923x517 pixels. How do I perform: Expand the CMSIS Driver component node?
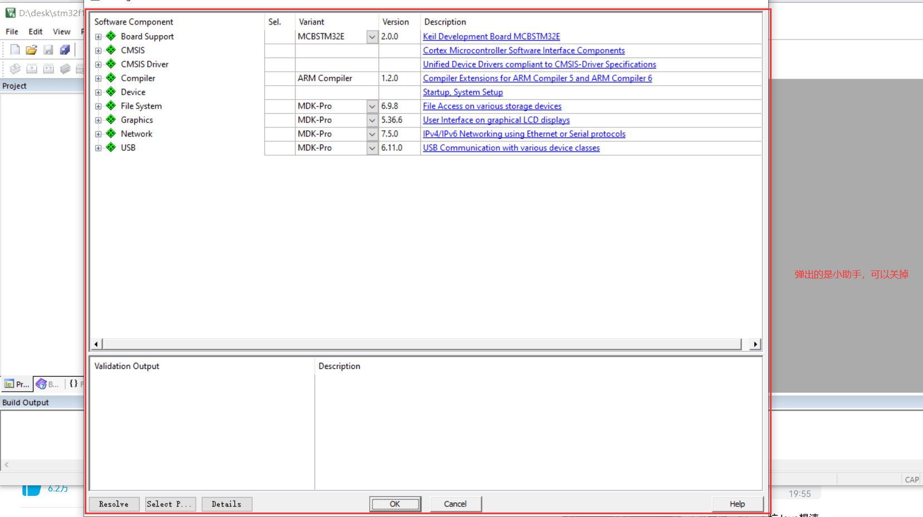click(99, 65)
